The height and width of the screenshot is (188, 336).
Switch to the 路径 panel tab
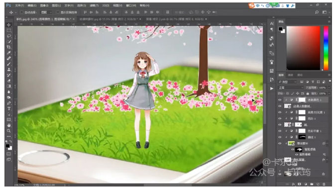[x=300, y=75]
